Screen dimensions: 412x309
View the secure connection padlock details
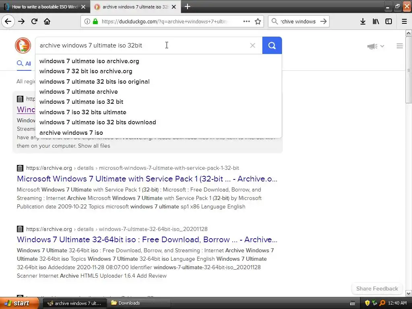95,21
